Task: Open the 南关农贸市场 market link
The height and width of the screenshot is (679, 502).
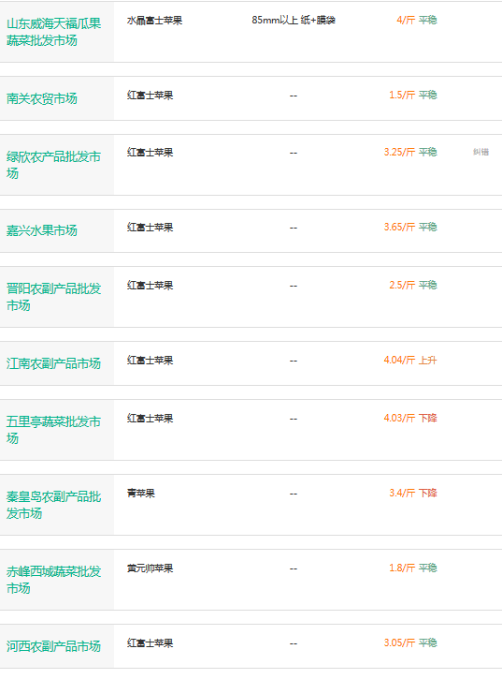Action: coord(42,98)
